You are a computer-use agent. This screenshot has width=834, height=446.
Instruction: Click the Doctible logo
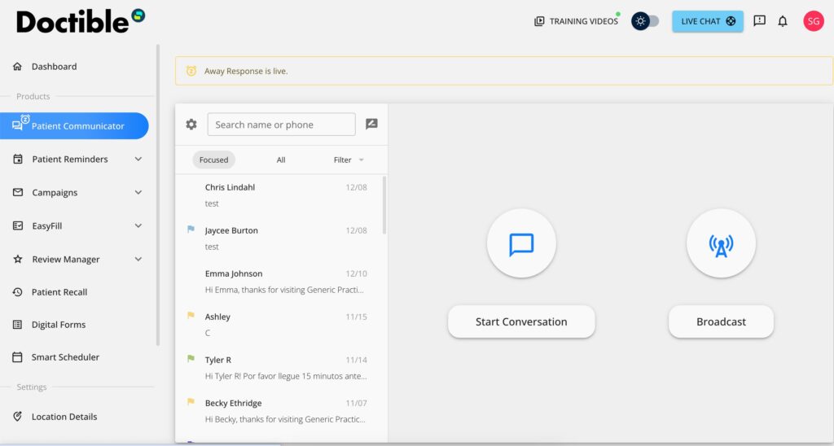click(x=81, y=22)
